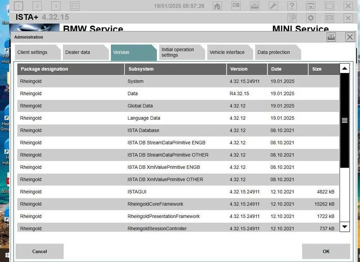360x262 pixels.
Task: Close the ISTA+ header bar with X
Action: coord(348,18)
